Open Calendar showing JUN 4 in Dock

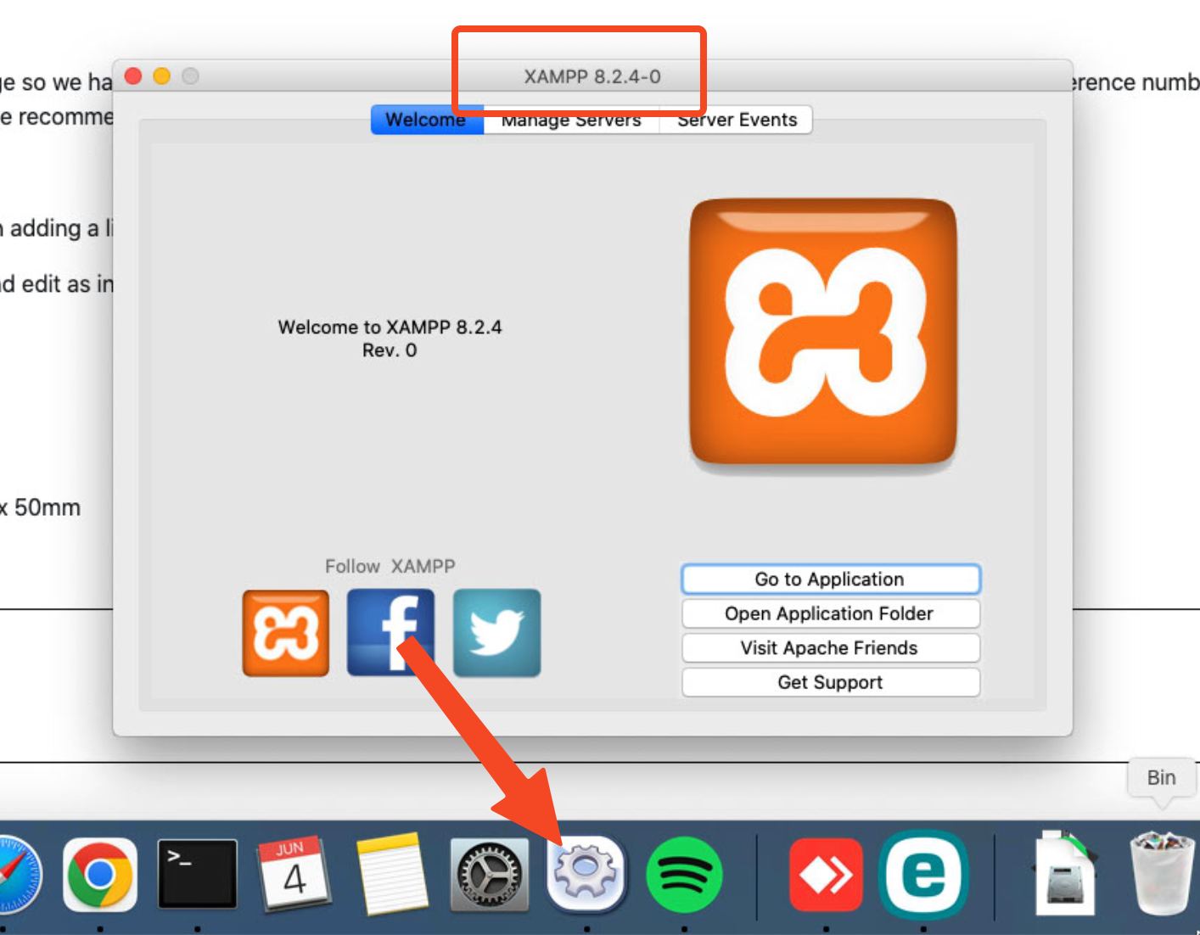point(294,874)
